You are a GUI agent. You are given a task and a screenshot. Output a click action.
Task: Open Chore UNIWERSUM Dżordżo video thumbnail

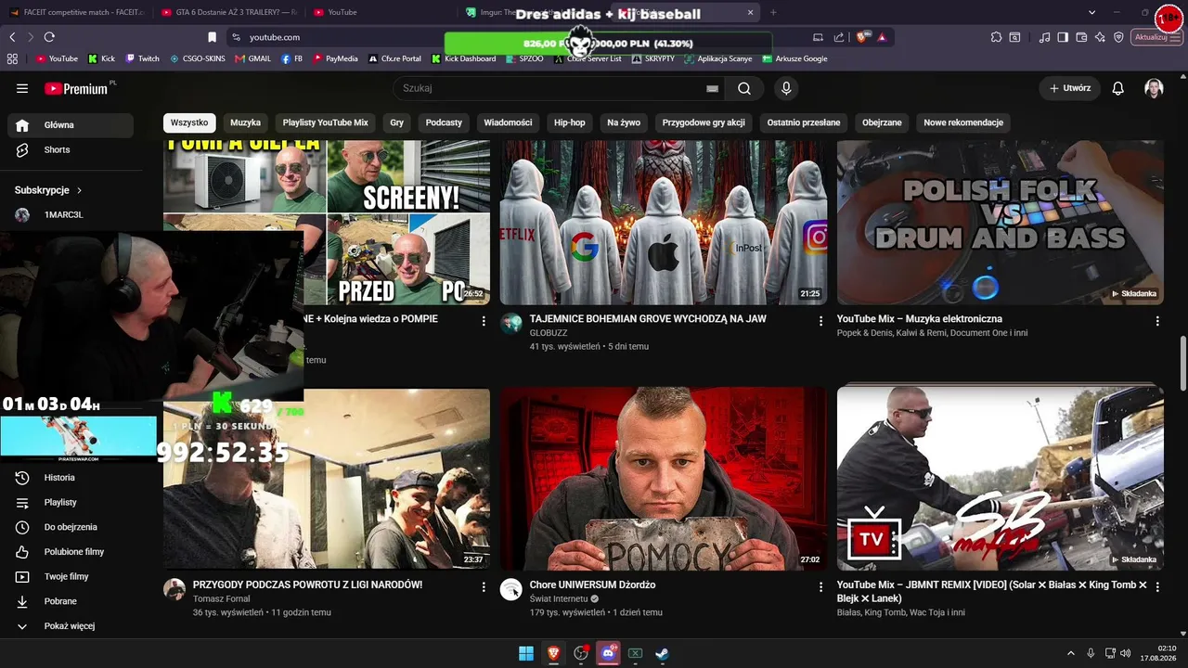point(664,479)
